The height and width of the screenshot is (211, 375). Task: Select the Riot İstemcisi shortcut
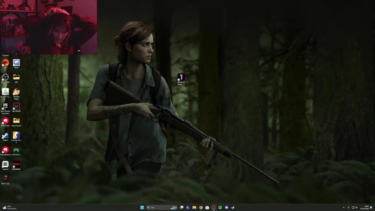[5, 151]
